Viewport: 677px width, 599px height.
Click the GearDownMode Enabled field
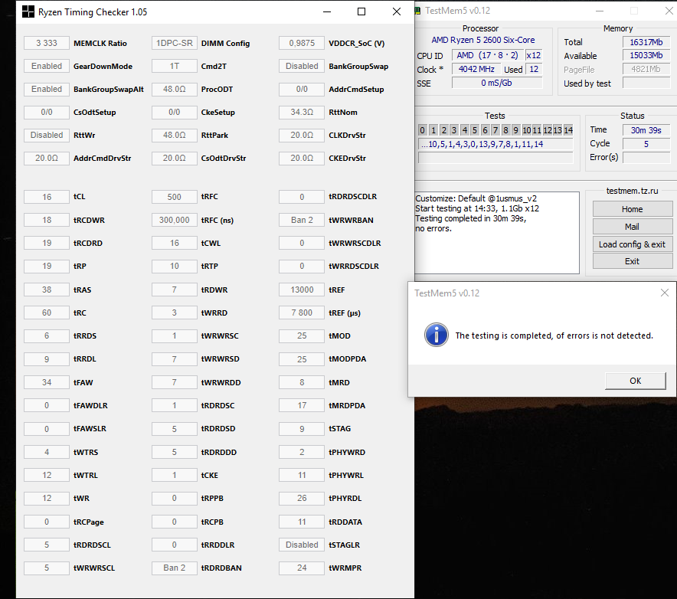pyautogui.click(x=47, y=66)
